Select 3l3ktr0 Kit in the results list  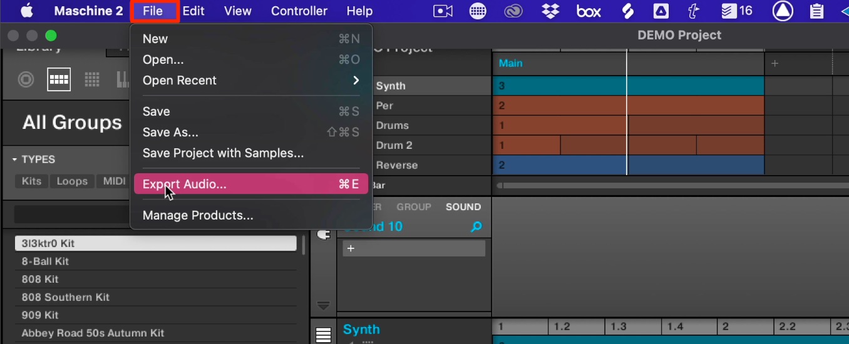(155, 243)
